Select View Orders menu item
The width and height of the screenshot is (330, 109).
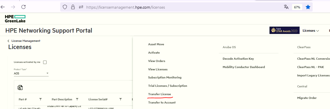click(x=157, y=61)
